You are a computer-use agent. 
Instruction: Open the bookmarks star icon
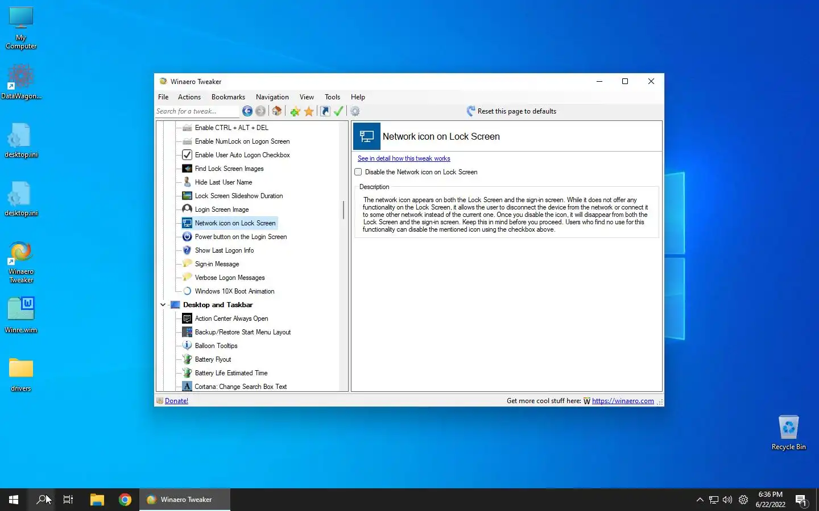click(x=309, y=111)
